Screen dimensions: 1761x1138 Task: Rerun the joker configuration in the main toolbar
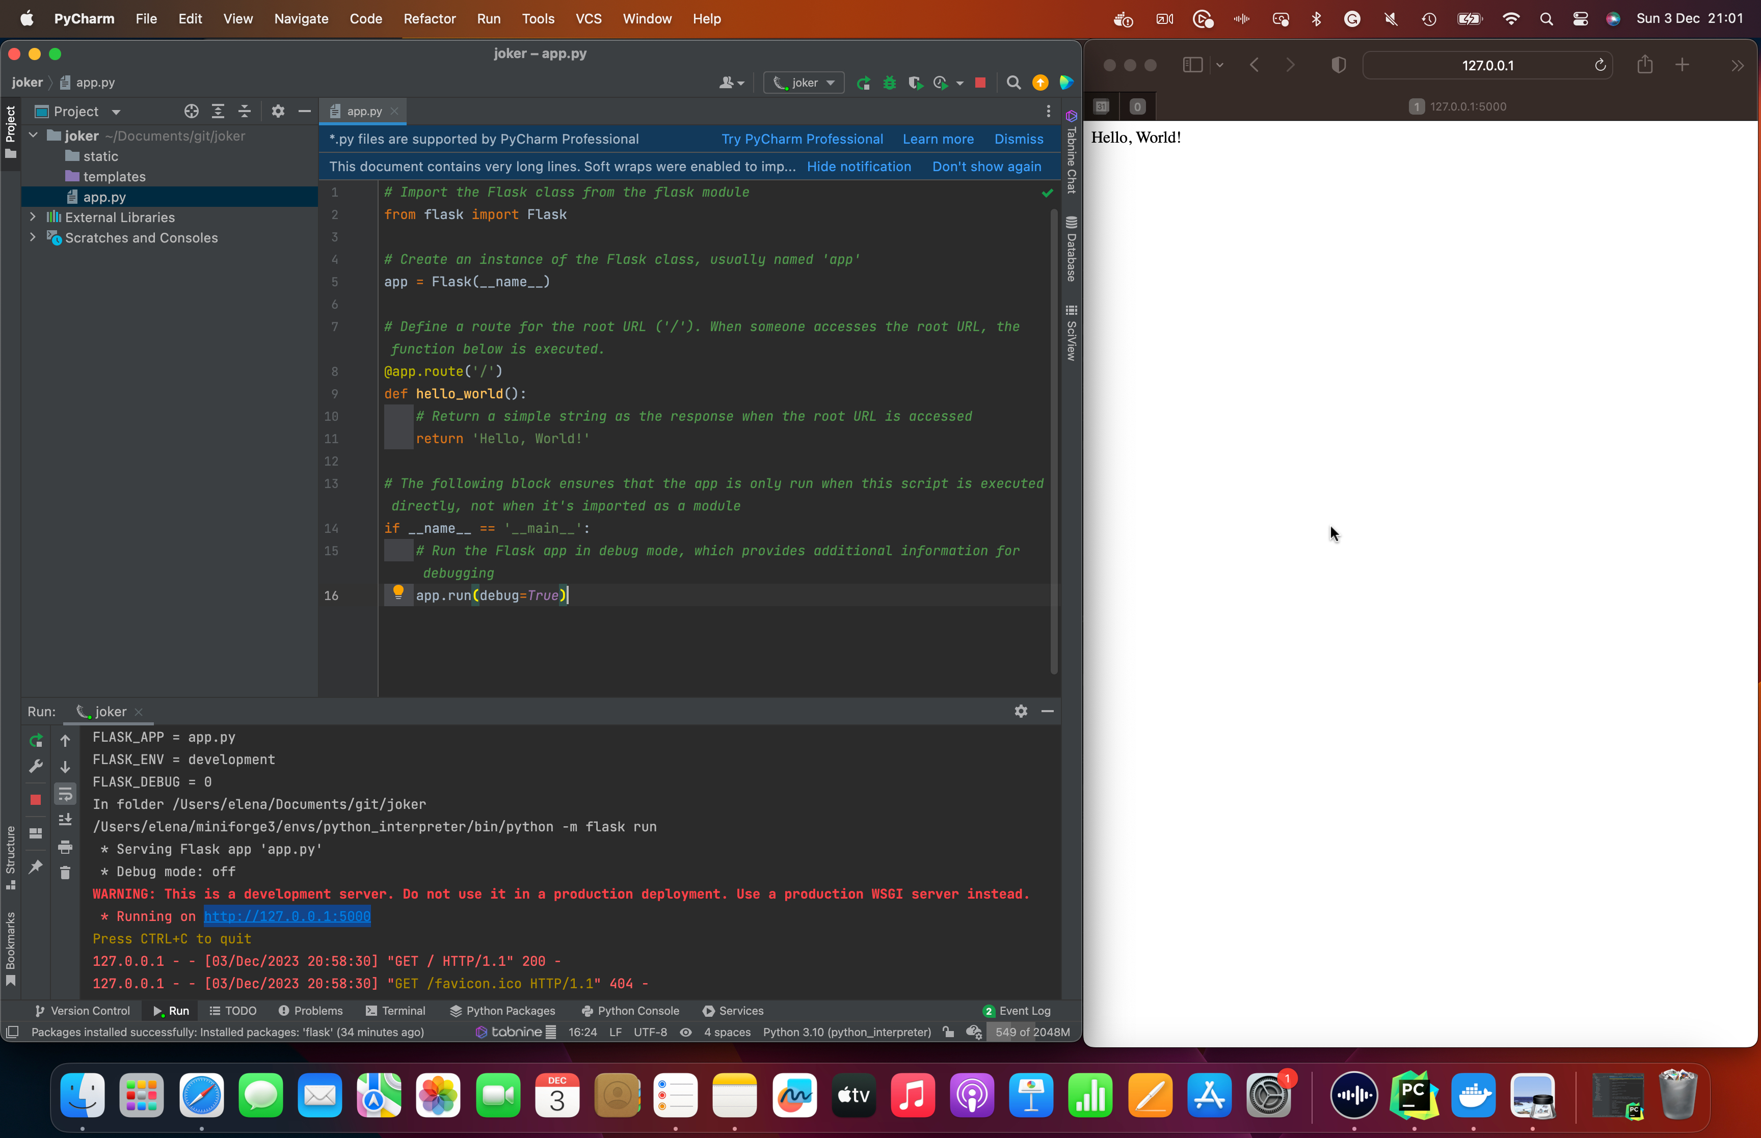(x=863, y=83)
